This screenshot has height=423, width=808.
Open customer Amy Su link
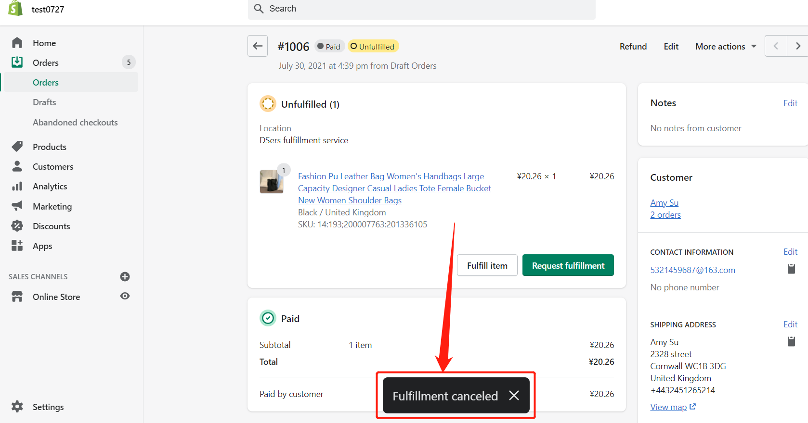(x=665, y=203)
